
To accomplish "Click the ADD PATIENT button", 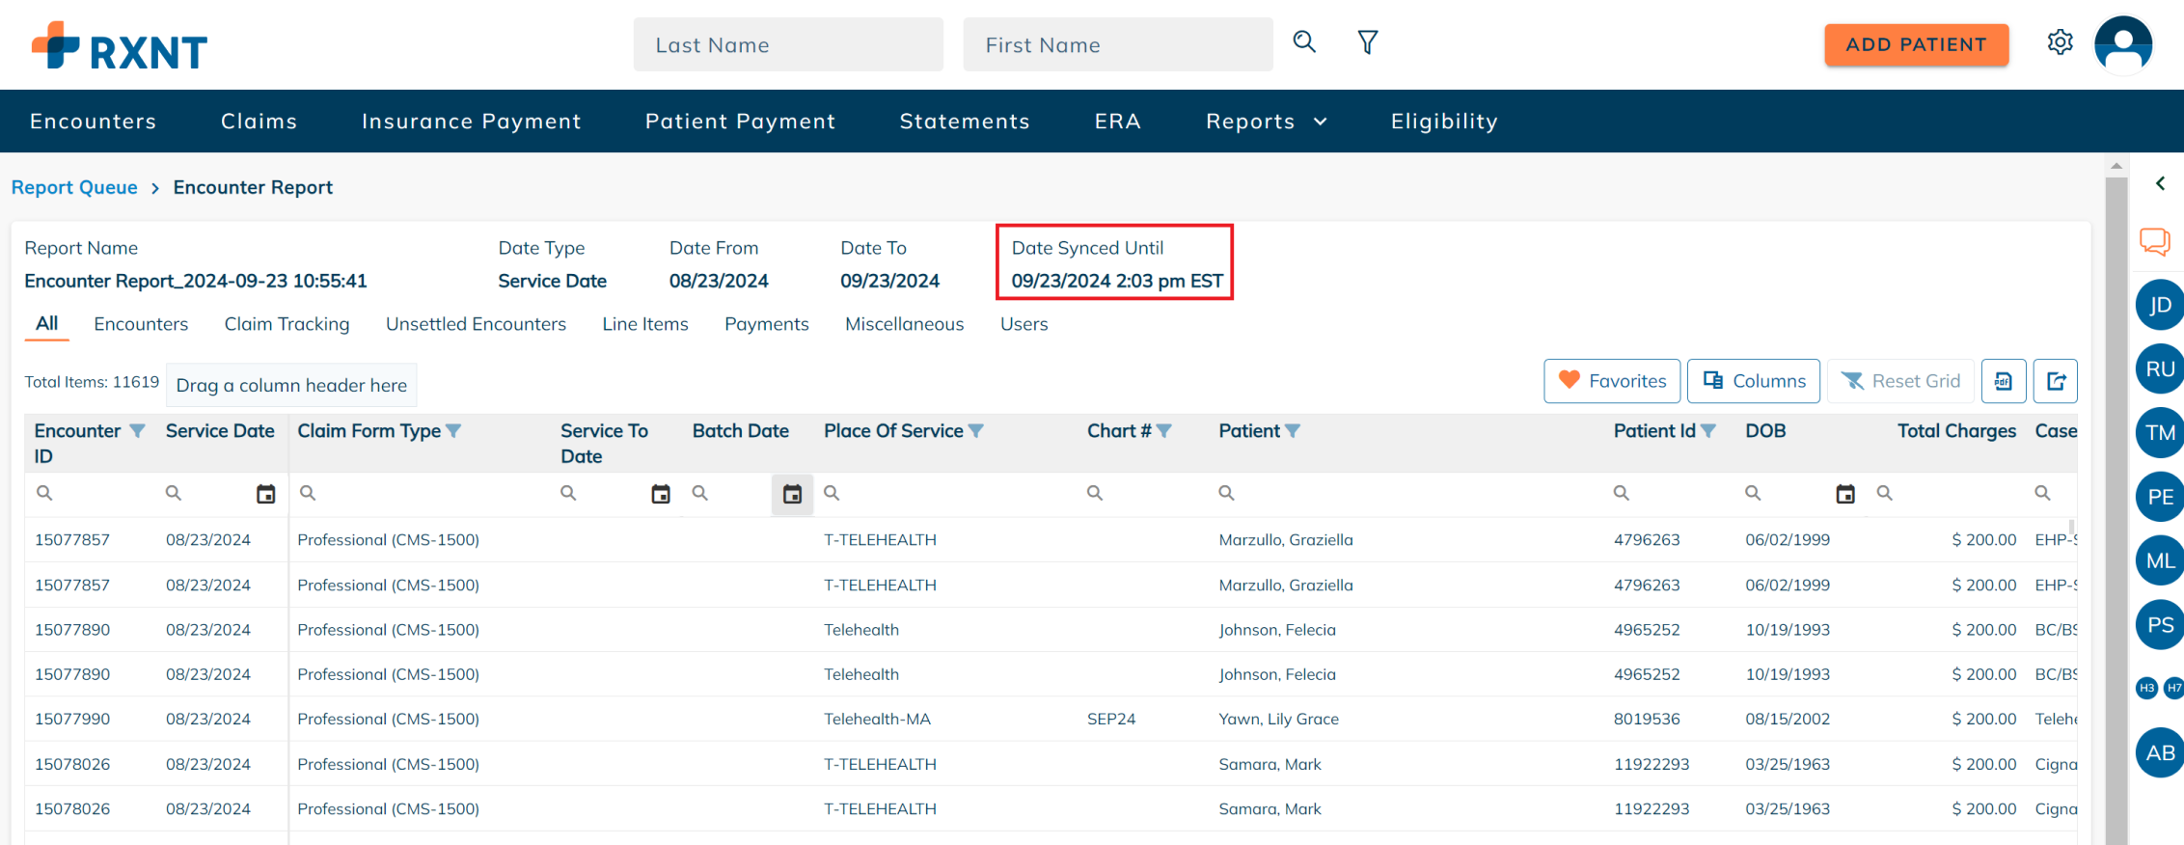I will (x=1916, y=44).
